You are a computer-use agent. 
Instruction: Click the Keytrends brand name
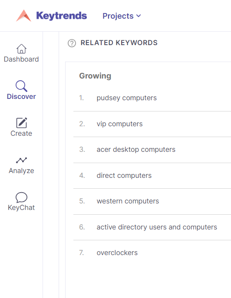coord(62,16)
